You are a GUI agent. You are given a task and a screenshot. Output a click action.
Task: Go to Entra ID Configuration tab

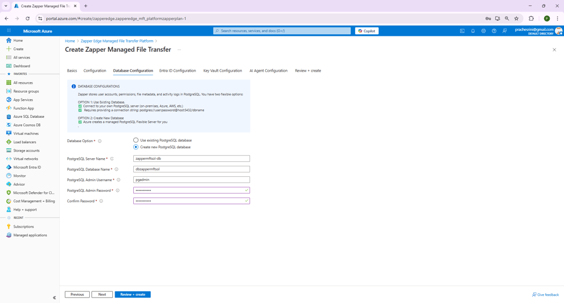click(178, 71)
